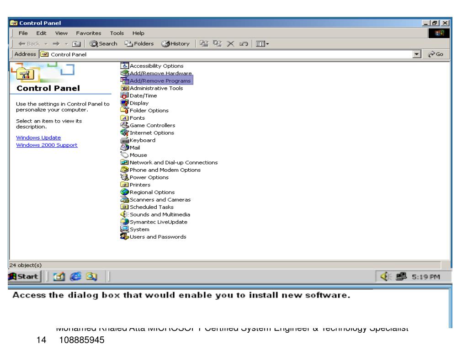This screenshot has width=468, height=351.
Task: Open the File menu
Action: pyautogui.click(x=23, y=33)
